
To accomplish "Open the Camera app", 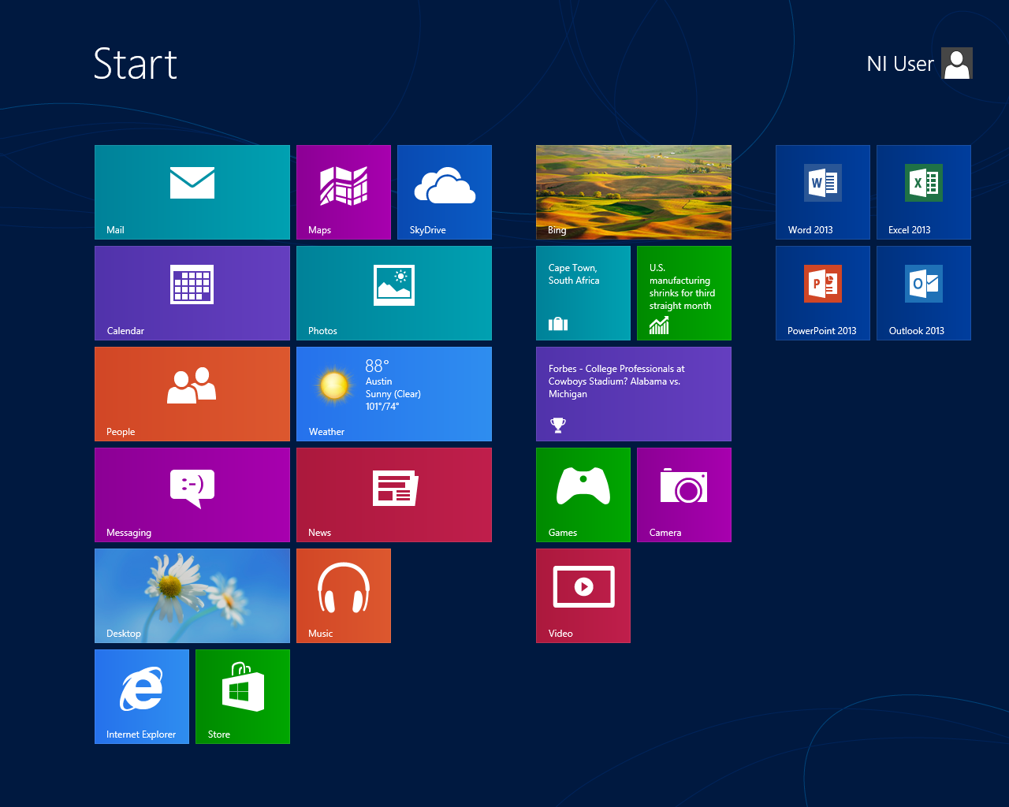I will [x=683, y=494].
